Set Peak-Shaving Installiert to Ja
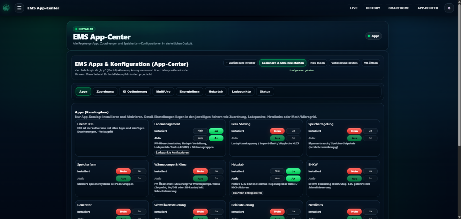Viewport: 461px width, 219px height. click(293, 131)
